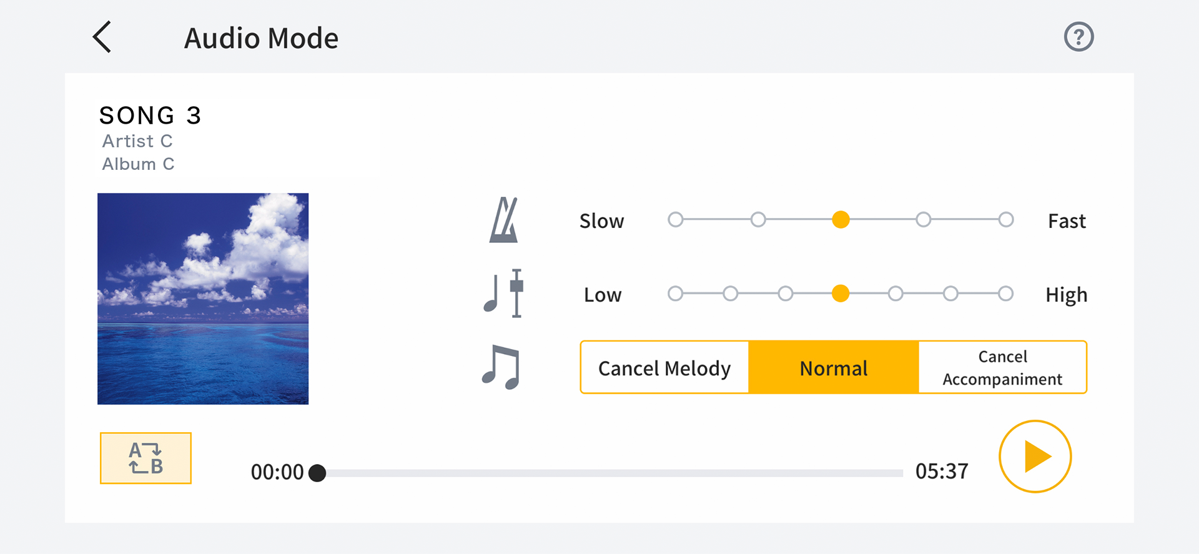
Task: Click the back arrow to leave Audio Mode
Action: click(102, 37)
